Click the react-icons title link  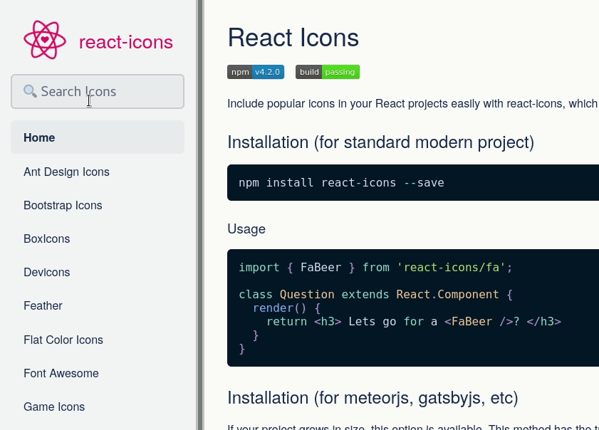(x=126, y=42)
